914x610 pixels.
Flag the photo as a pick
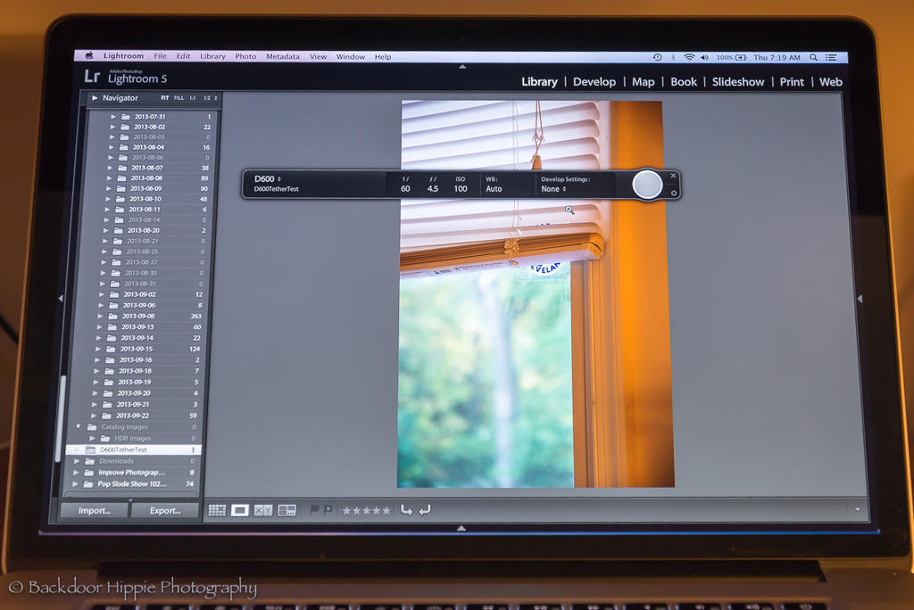(314, 509)
